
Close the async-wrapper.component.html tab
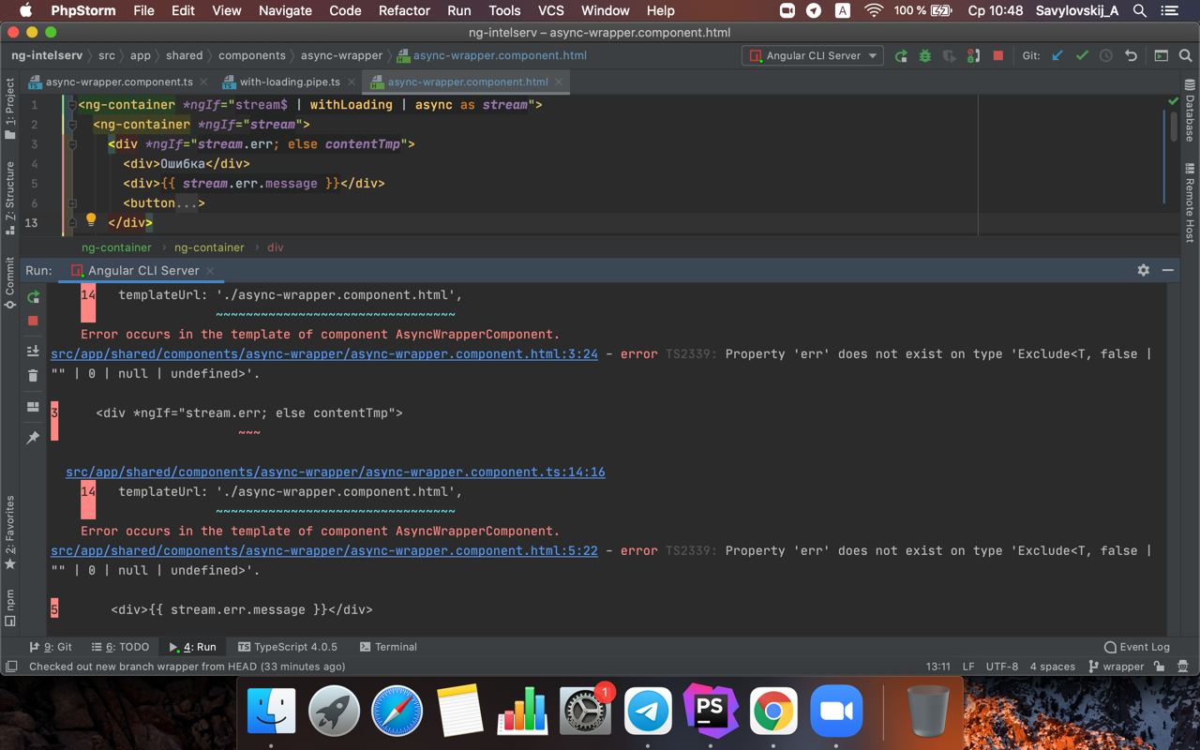(559, 82)
